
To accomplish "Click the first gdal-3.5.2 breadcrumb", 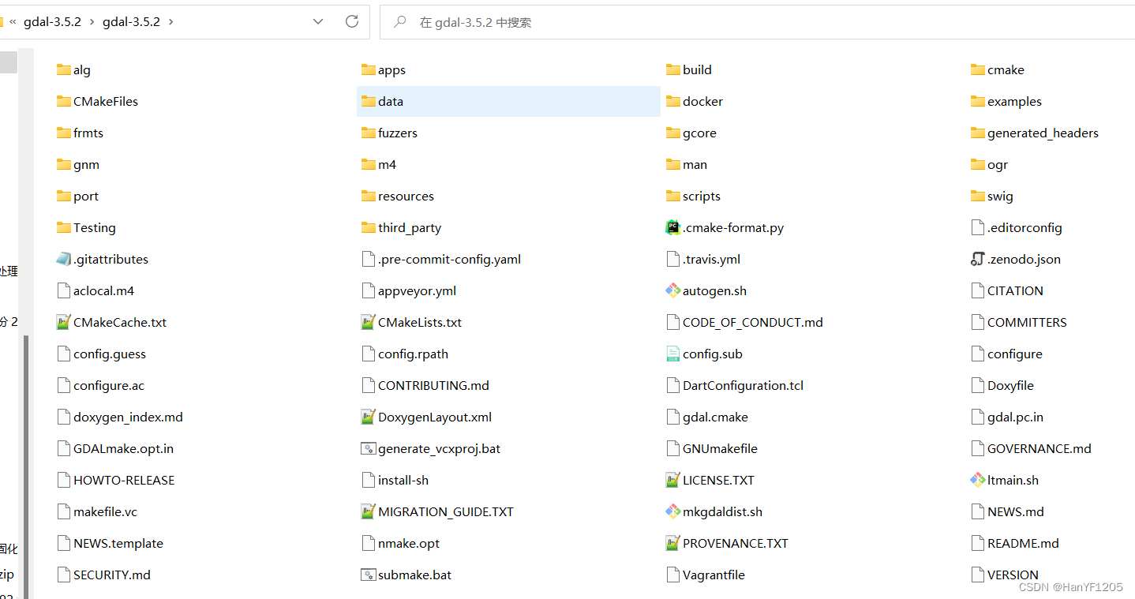I will coord(52,22).
